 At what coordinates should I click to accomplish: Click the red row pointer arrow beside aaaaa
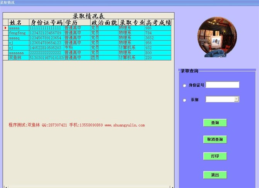coord(5,28)
